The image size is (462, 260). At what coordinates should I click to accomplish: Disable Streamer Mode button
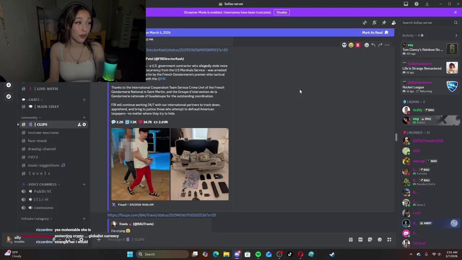282,12
